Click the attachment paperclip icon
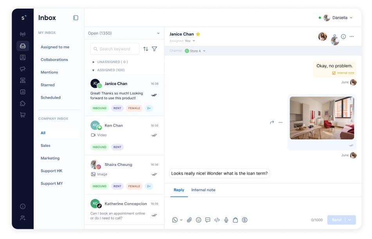 click(x=189, y=220)
